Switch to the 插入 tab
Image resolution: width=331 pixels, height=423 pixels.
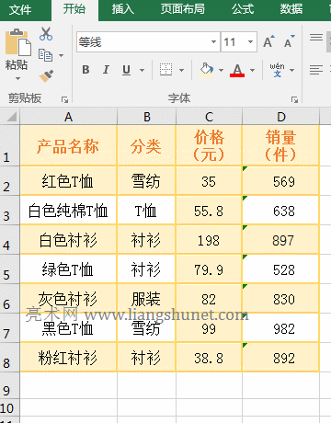122,9
